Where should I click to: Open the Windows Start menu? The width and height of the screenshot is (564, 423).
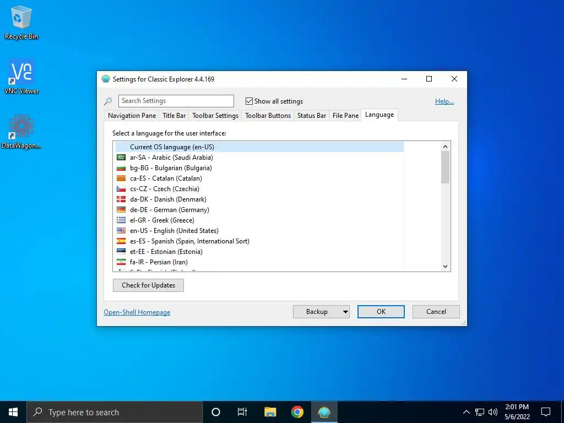(13, 412)
